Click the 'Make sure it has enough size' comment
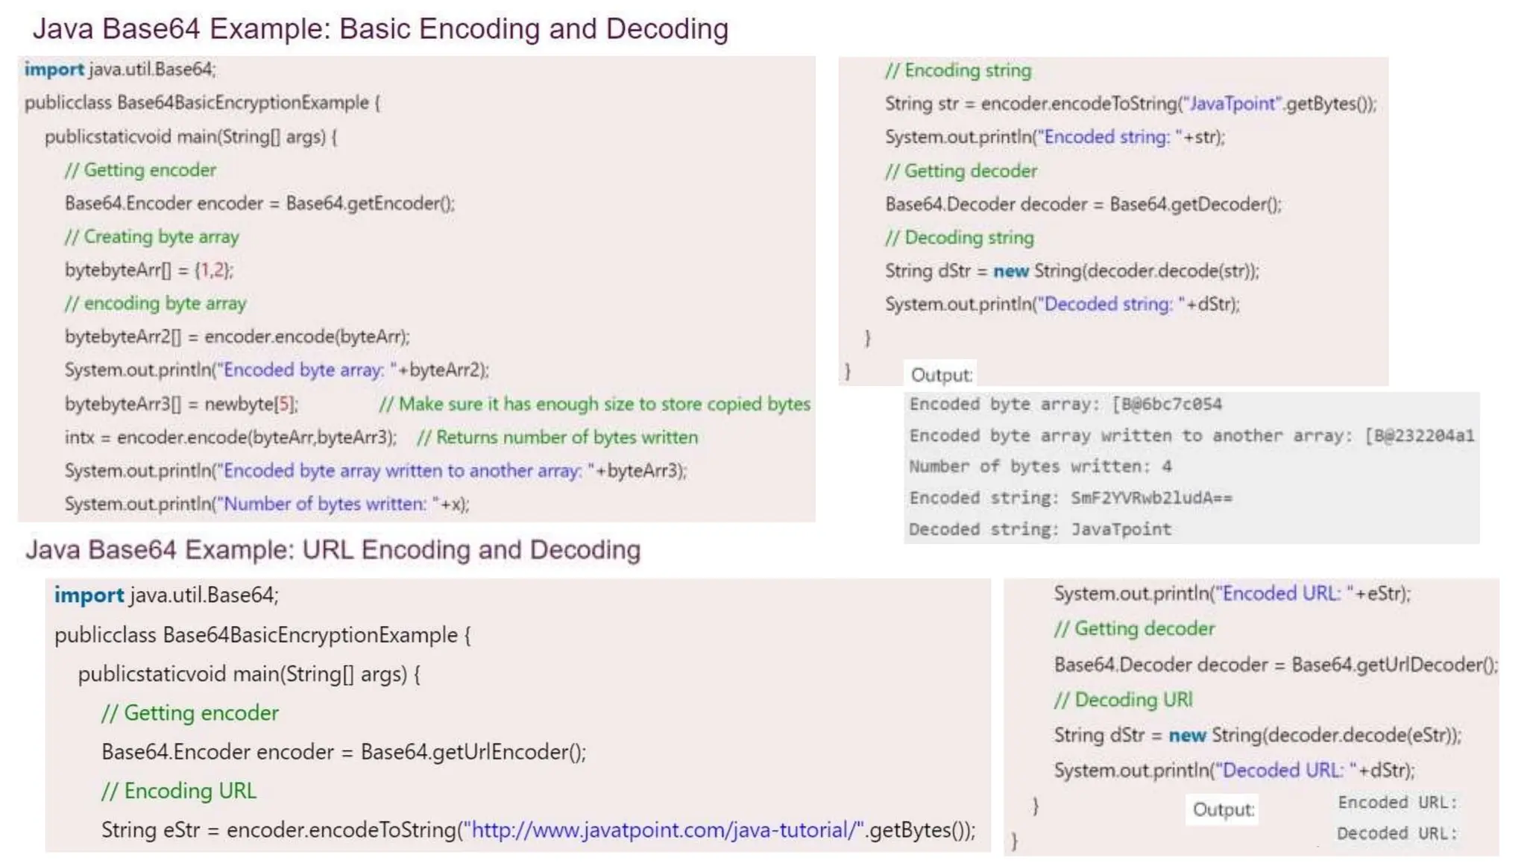1527x863 pixels. 594,404
